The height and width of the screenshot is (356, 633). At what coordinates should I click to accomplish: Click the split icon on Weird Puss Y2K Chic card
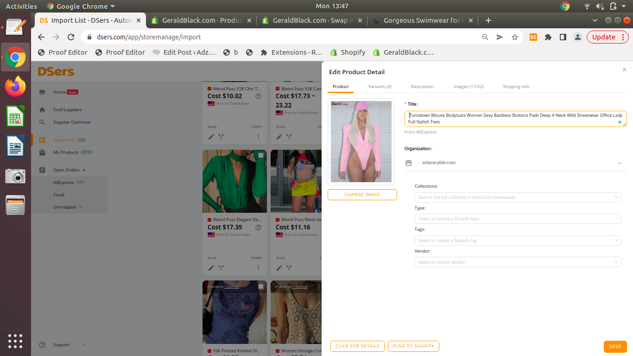(221, 136)
